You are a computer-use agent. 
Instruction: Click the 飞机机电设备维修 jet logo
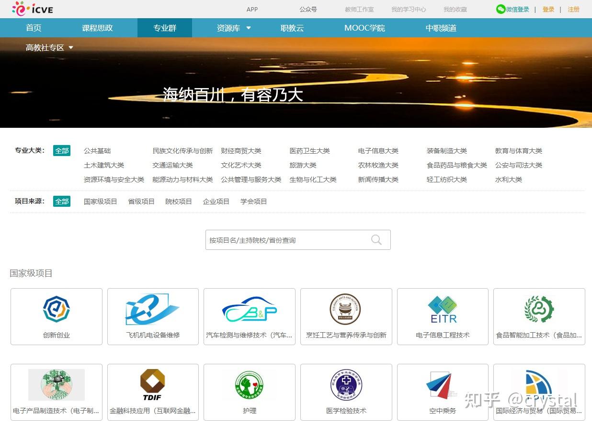pos(152,310)
